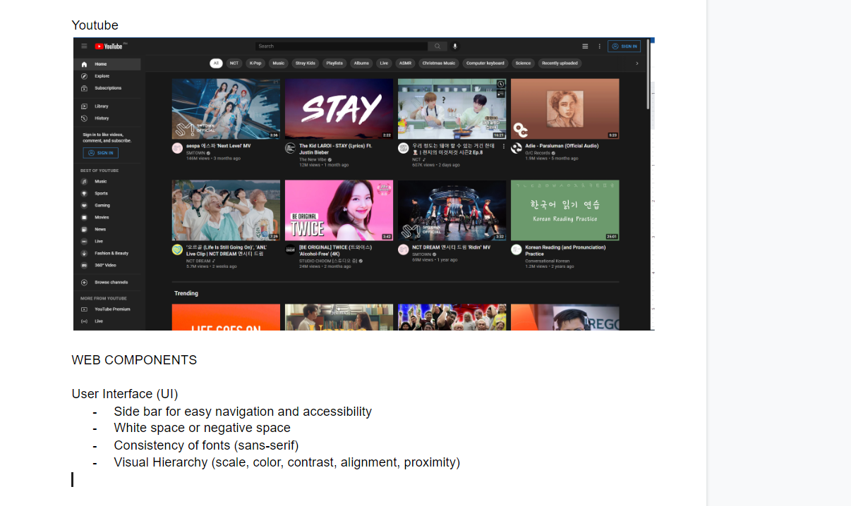Click the SIGN IN button in YouTube header
851x506 pixels.
pos(624,47)
